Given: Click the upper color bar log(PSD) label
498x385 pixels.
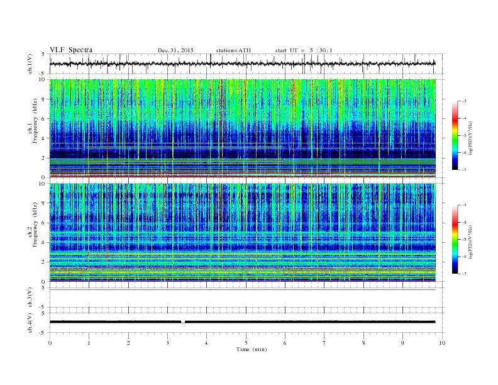Looking at the screenshot, I should click(x=470, y=137).
